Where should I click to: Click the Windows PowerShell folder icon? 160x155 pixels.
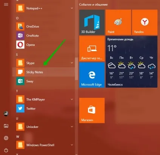pos(20,145)
